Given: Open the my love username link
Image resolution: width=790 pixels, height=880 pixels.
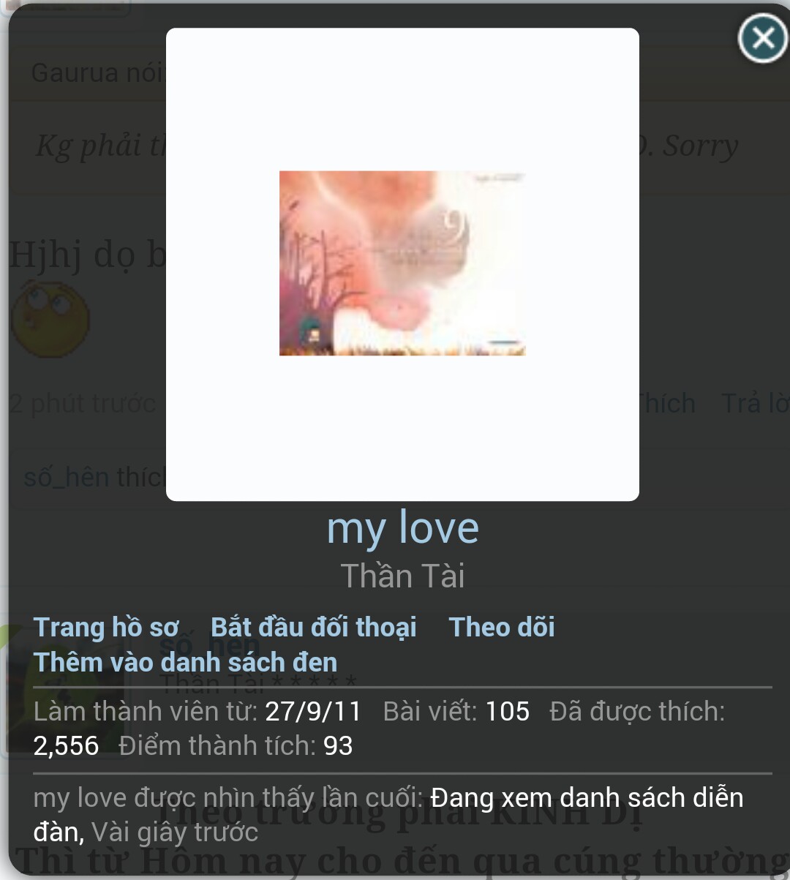Looking at the screenshot, I should pyautogui.click(x=402, y=527).
